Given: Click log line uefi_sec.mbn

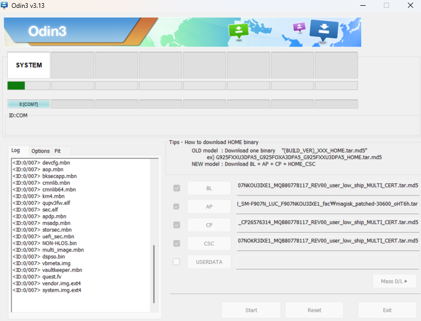Looking at the screenshot, I should coord(43,236).
